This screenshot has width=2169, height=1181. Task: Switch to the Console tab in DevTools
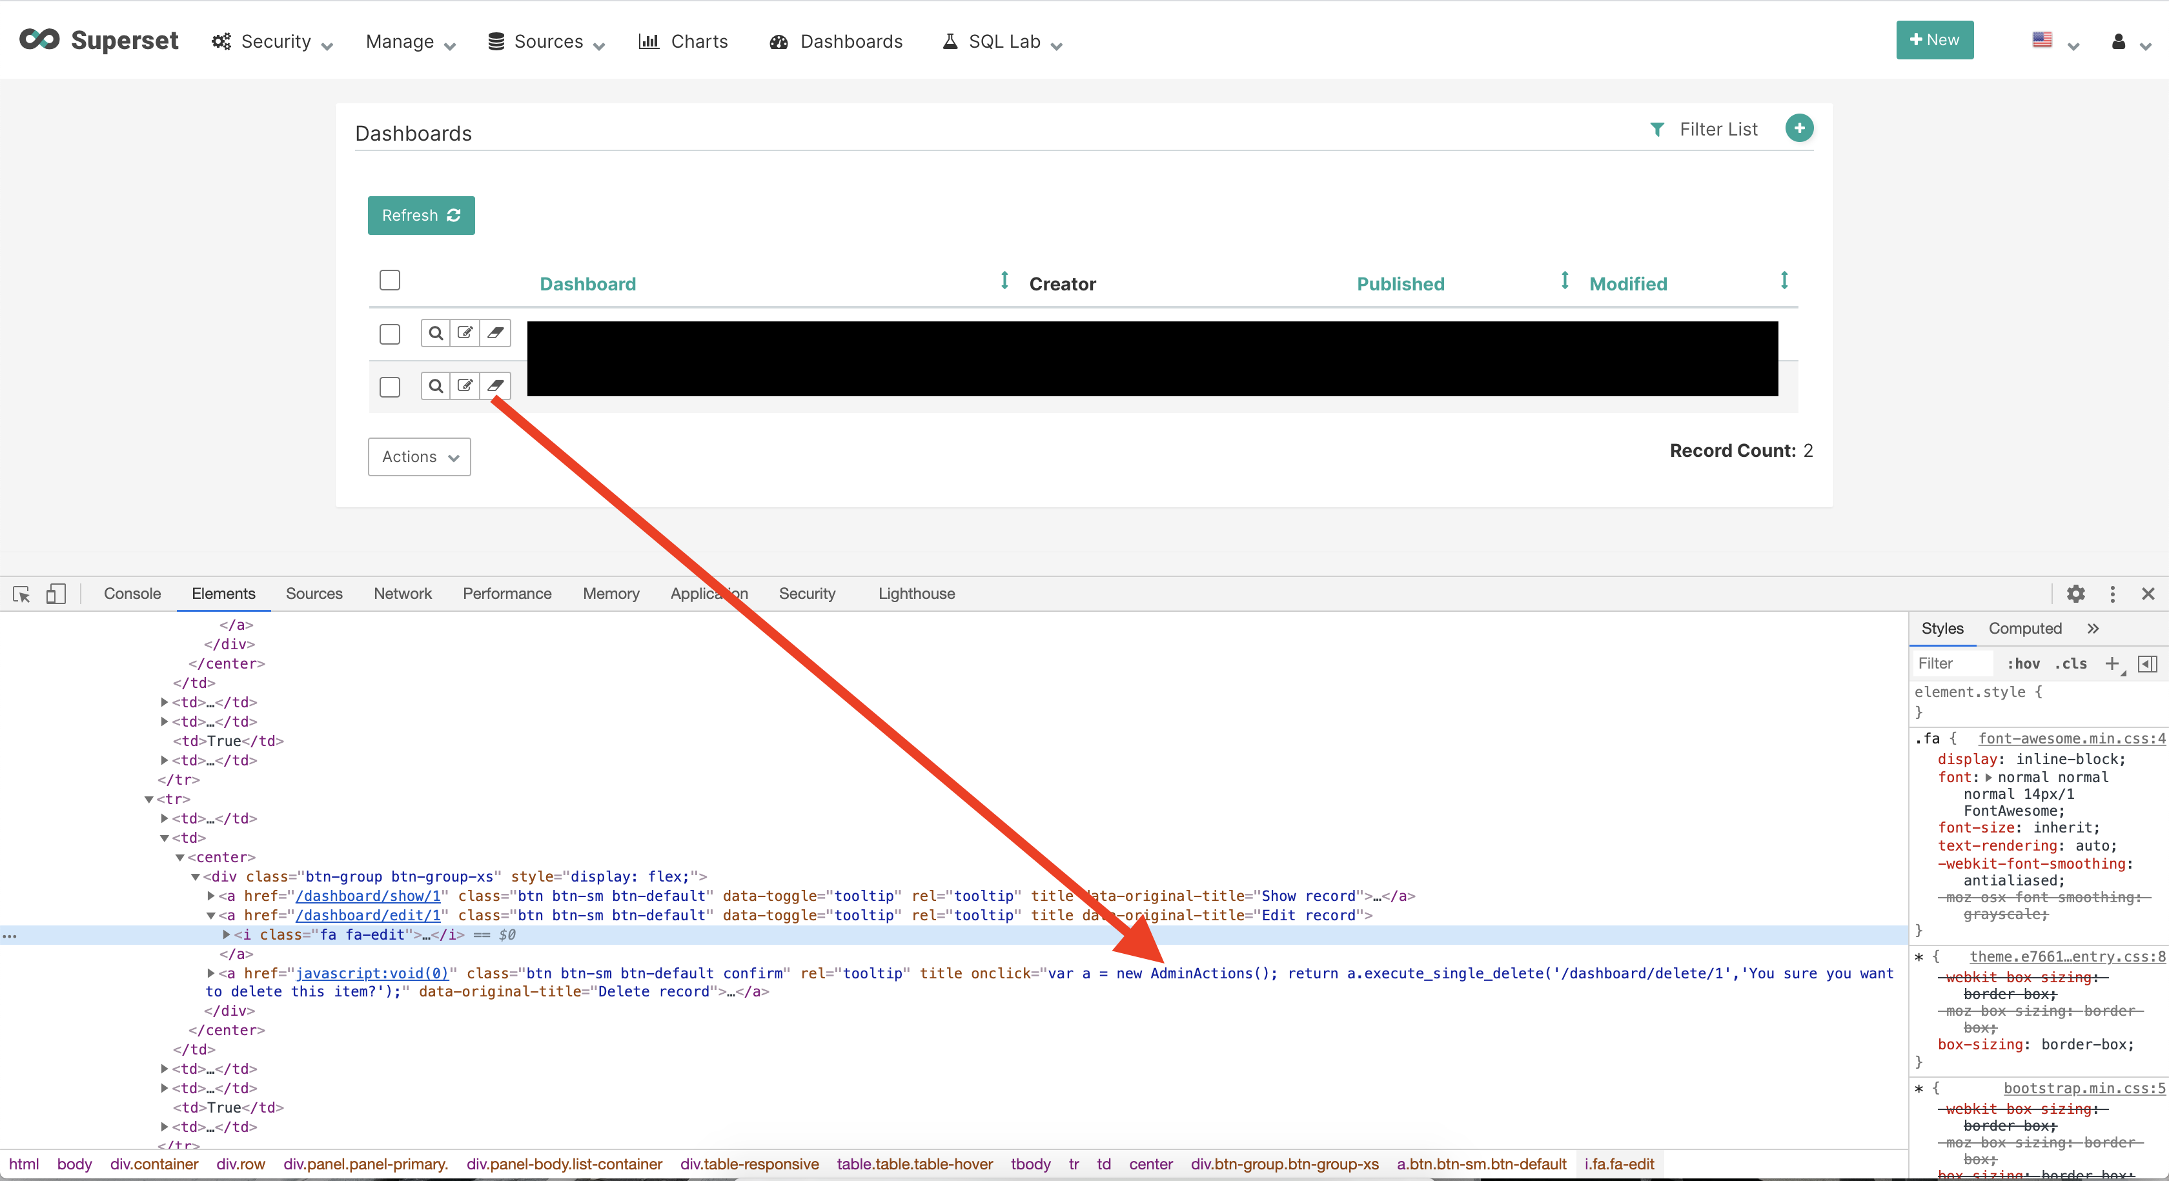click(x=131, y=594)
